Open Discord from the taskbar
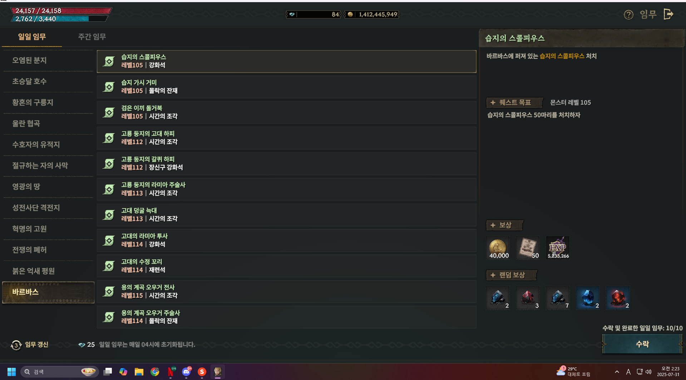 pos(186,372)
